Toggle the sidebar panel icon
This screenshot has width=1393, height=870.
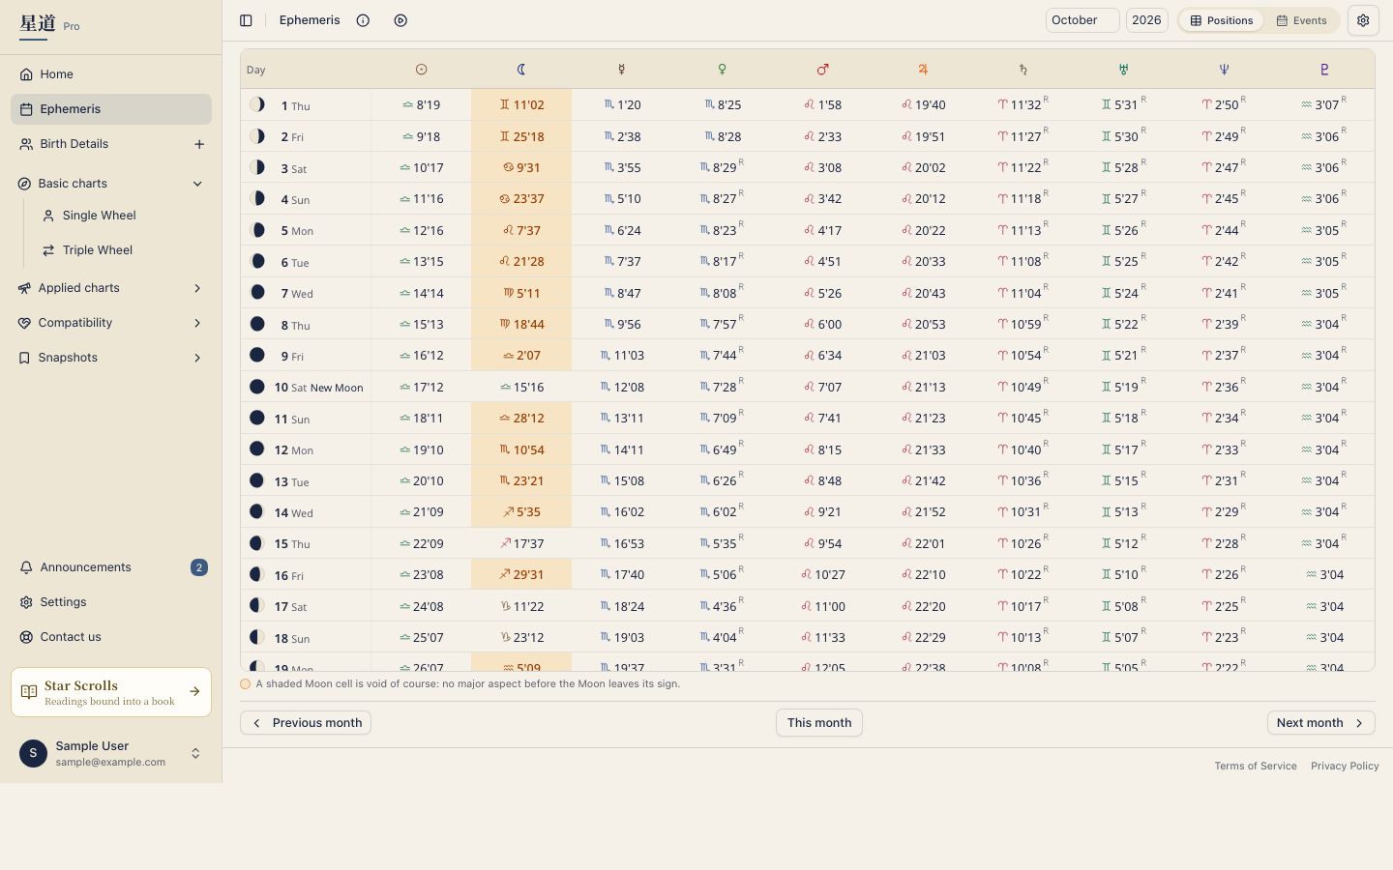(x=246, y=20)
